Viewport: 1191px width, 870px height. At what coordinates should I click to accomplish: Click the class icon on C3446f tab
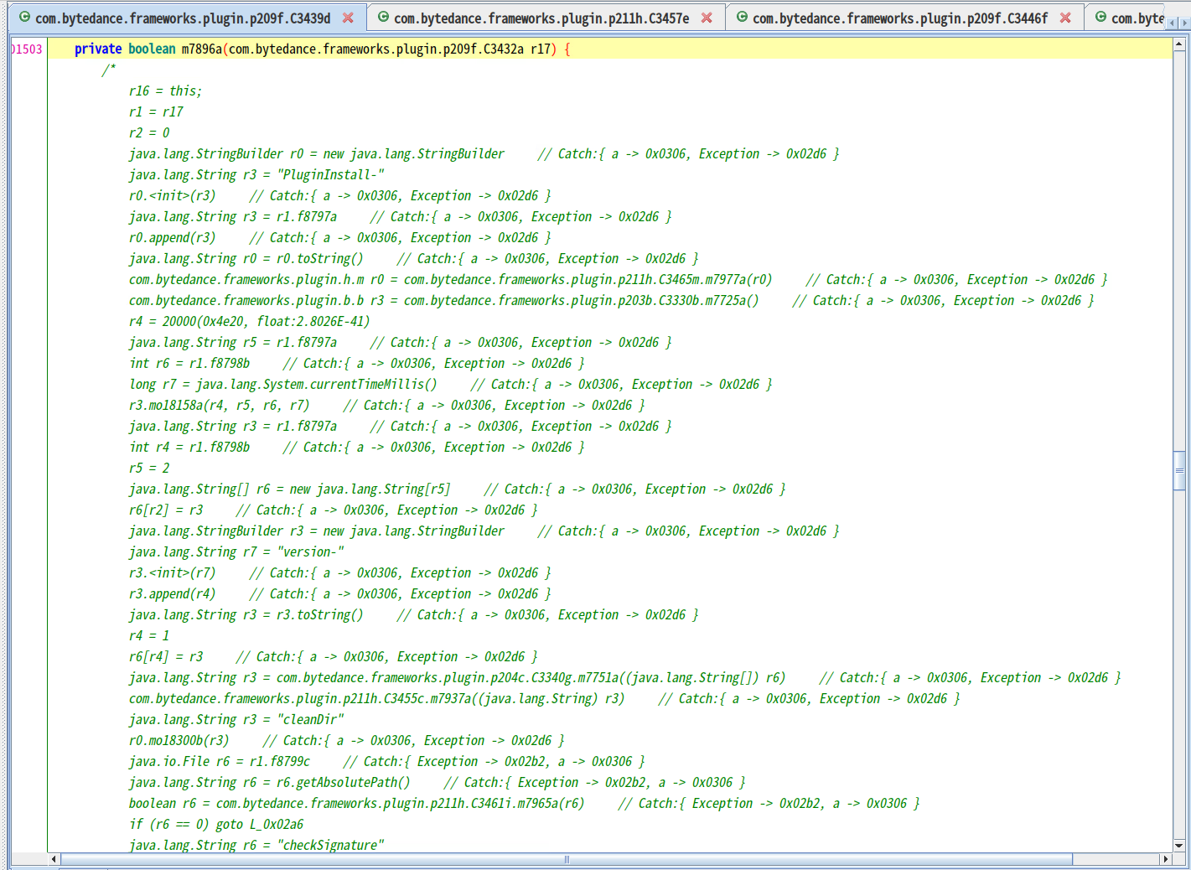point(743,18)
